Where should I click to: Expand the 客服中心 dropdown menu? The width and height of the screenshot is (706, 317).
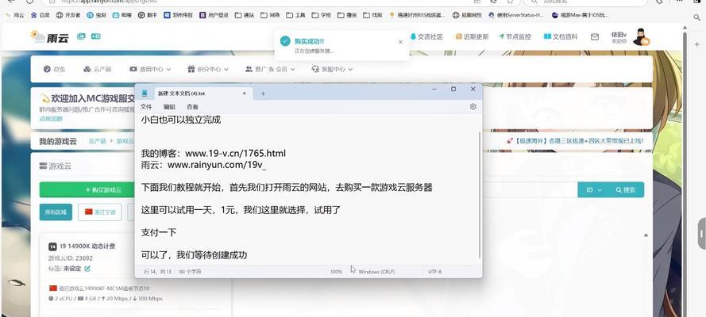pos(332,69)
